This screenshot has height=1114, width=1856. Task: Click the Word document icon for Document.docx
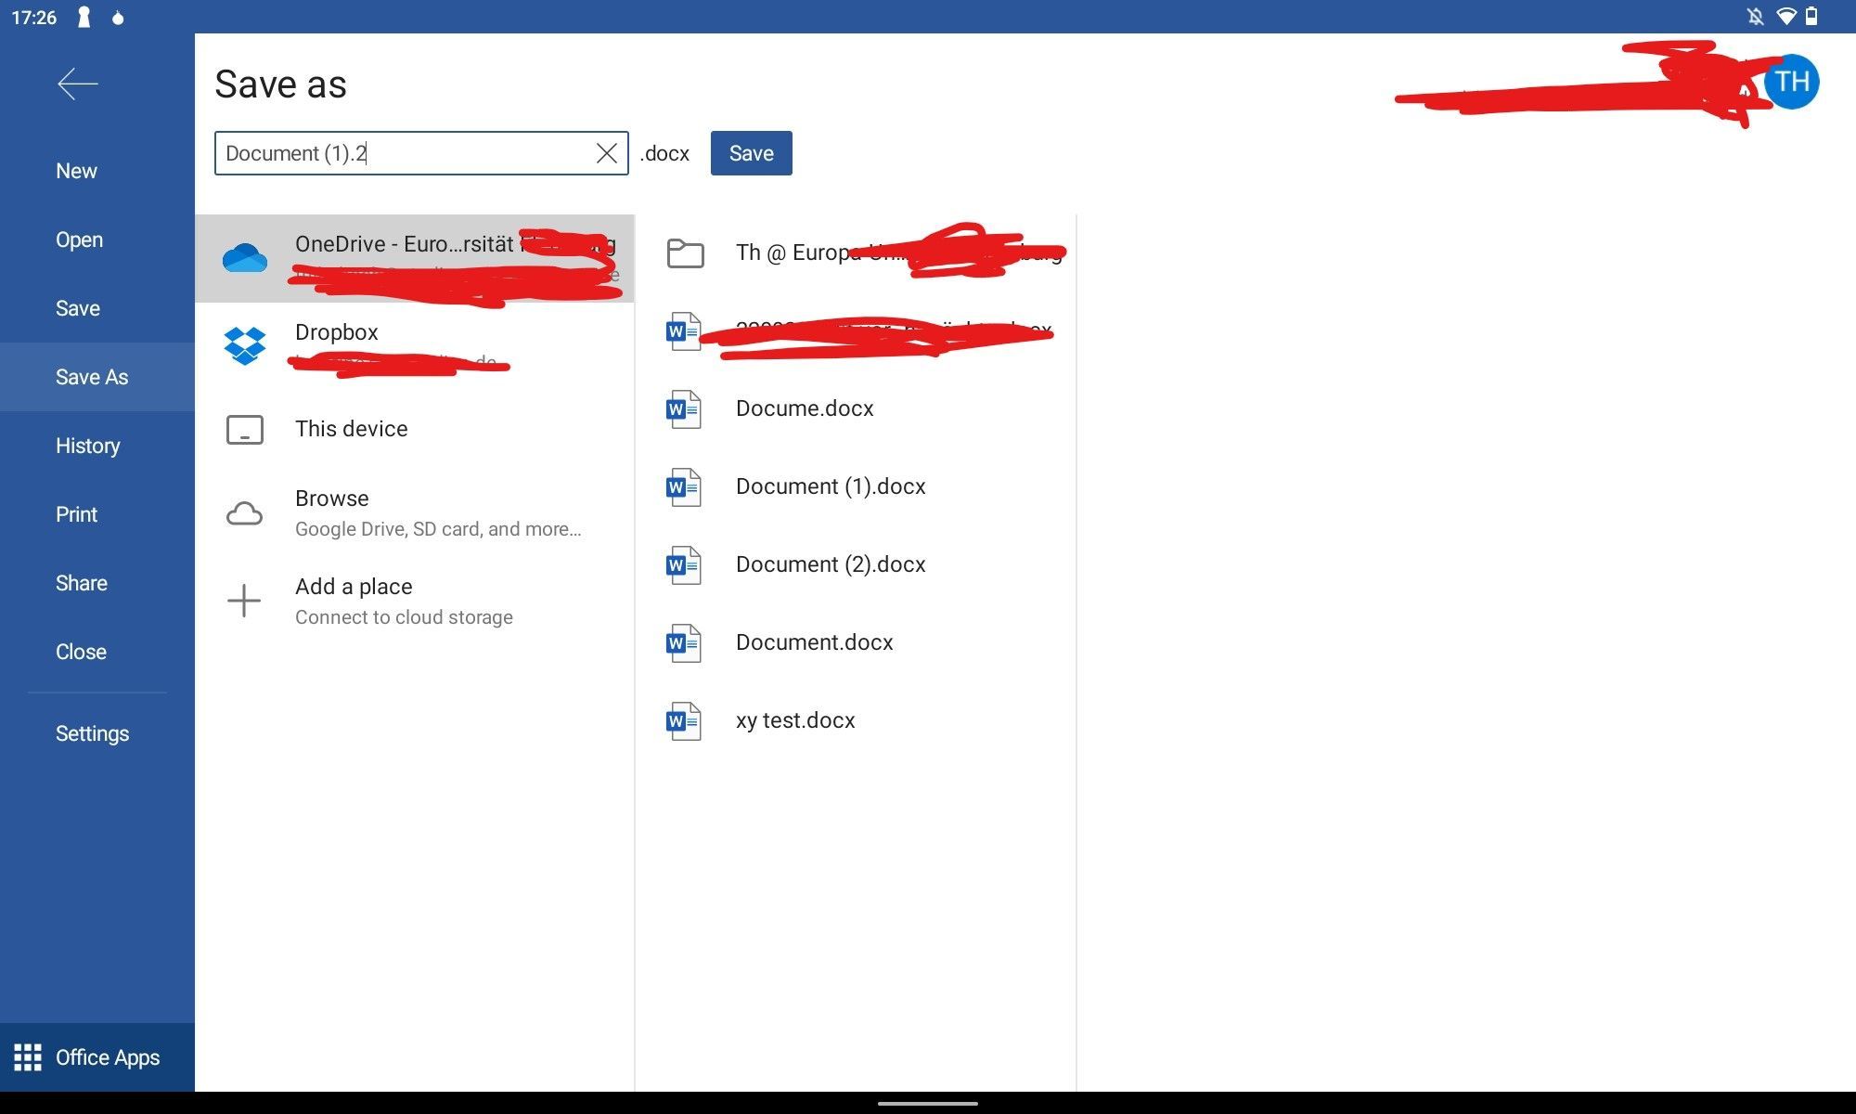tap(684, 641)
